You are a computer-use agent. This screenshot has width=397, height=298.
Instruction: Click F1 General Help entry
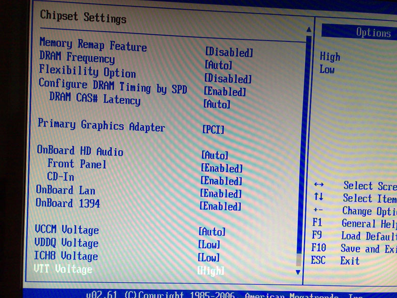coord(354,223)
